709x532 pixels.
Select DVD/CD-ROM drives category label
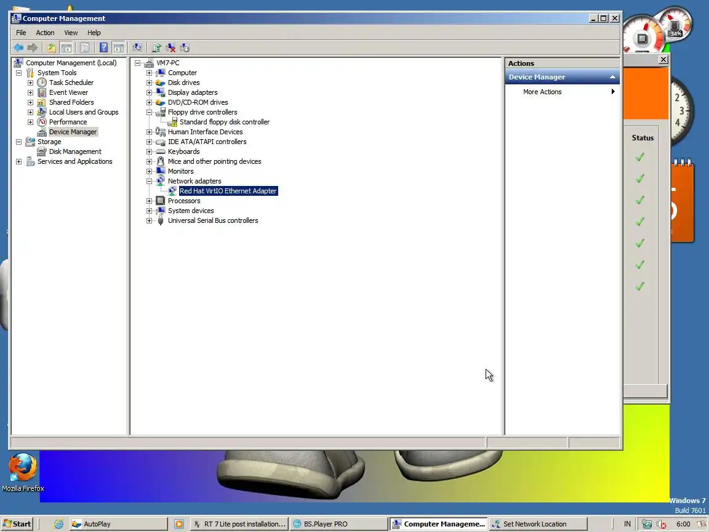click(x=198, y=102)
